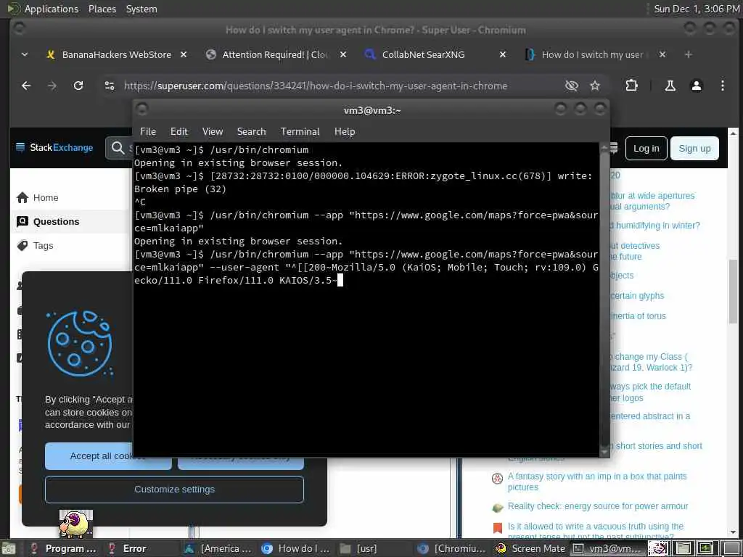Click the search magnifier on Stack Exchange
The height and width of the screenshot is (557, 743).
point(118,148)
